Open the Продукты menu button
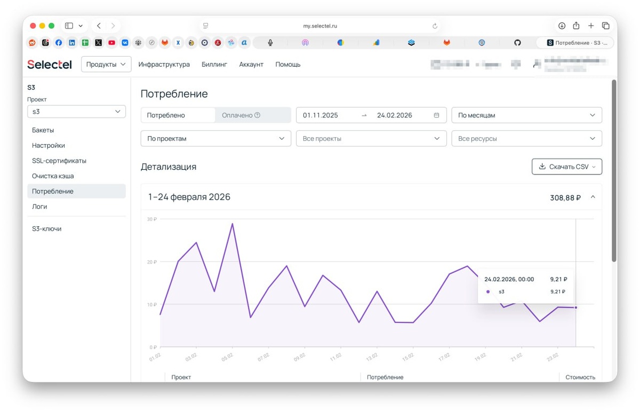640x412 pixels. pyautogui.click(x=106, y=65)
